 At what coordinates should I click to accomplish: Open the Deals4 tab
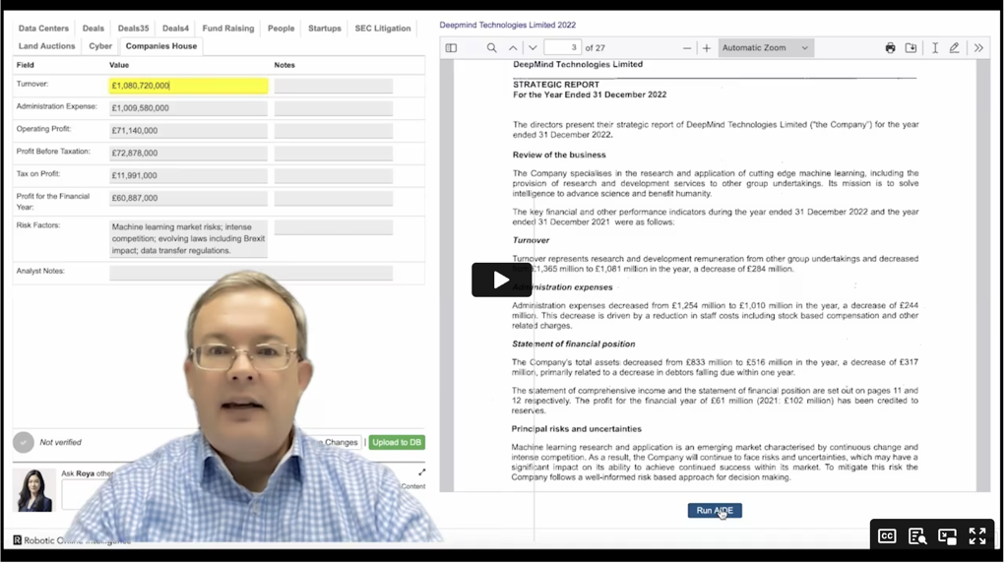[x=176, y=29]
